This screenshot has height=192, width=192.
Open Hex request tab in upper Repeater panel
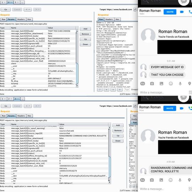click(29, 19)
